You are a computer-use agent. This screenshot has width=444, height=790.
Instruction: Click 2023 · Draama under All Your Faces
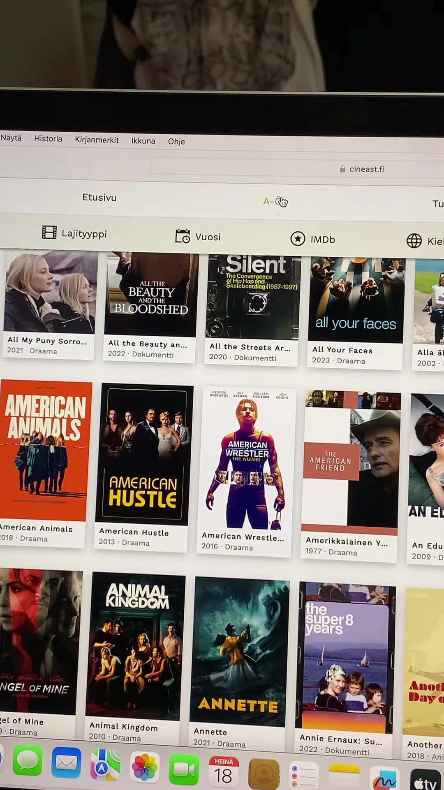(x=338, y=360)
